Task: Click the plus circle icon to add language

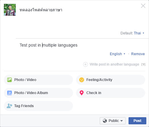Action: click(85, 64)
